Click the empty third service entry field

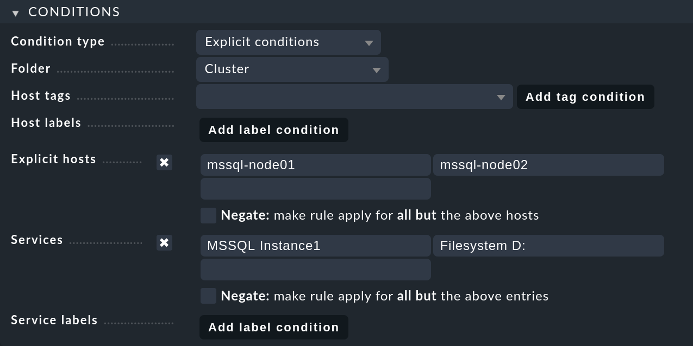click(x=315, y=269)
